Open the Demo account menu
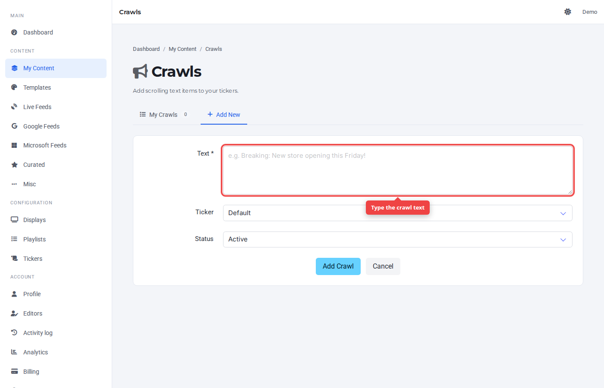 coord(590,12)
